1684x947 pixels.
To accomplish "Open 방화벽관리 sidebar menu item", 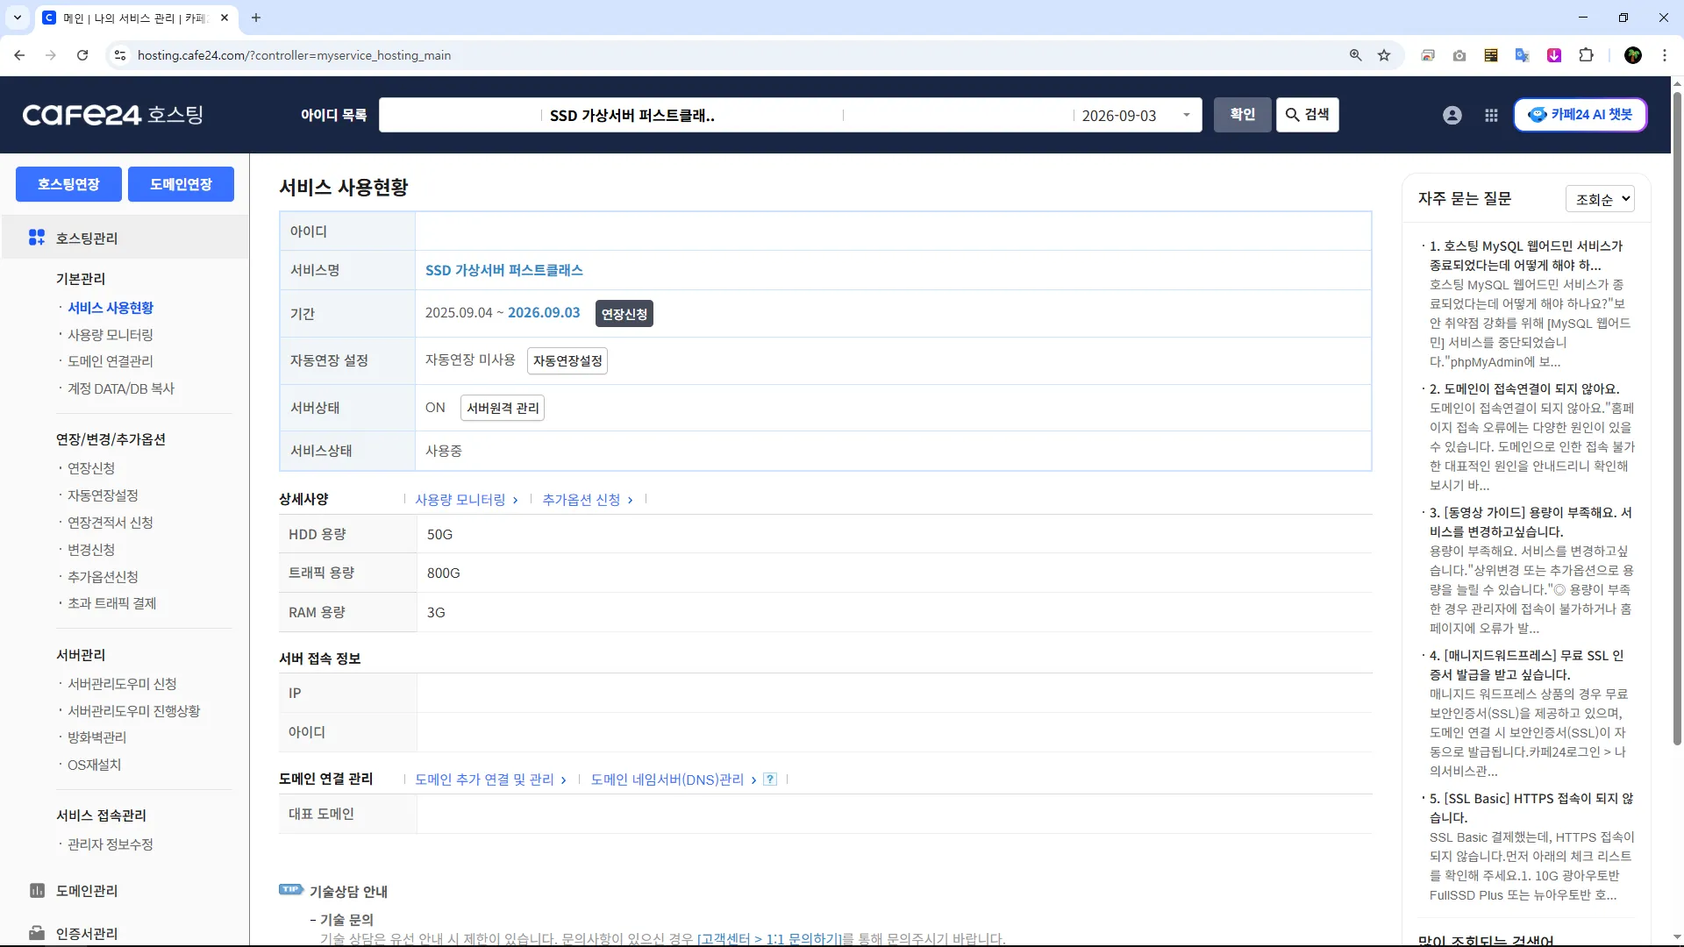I will (x=96, y=737).
